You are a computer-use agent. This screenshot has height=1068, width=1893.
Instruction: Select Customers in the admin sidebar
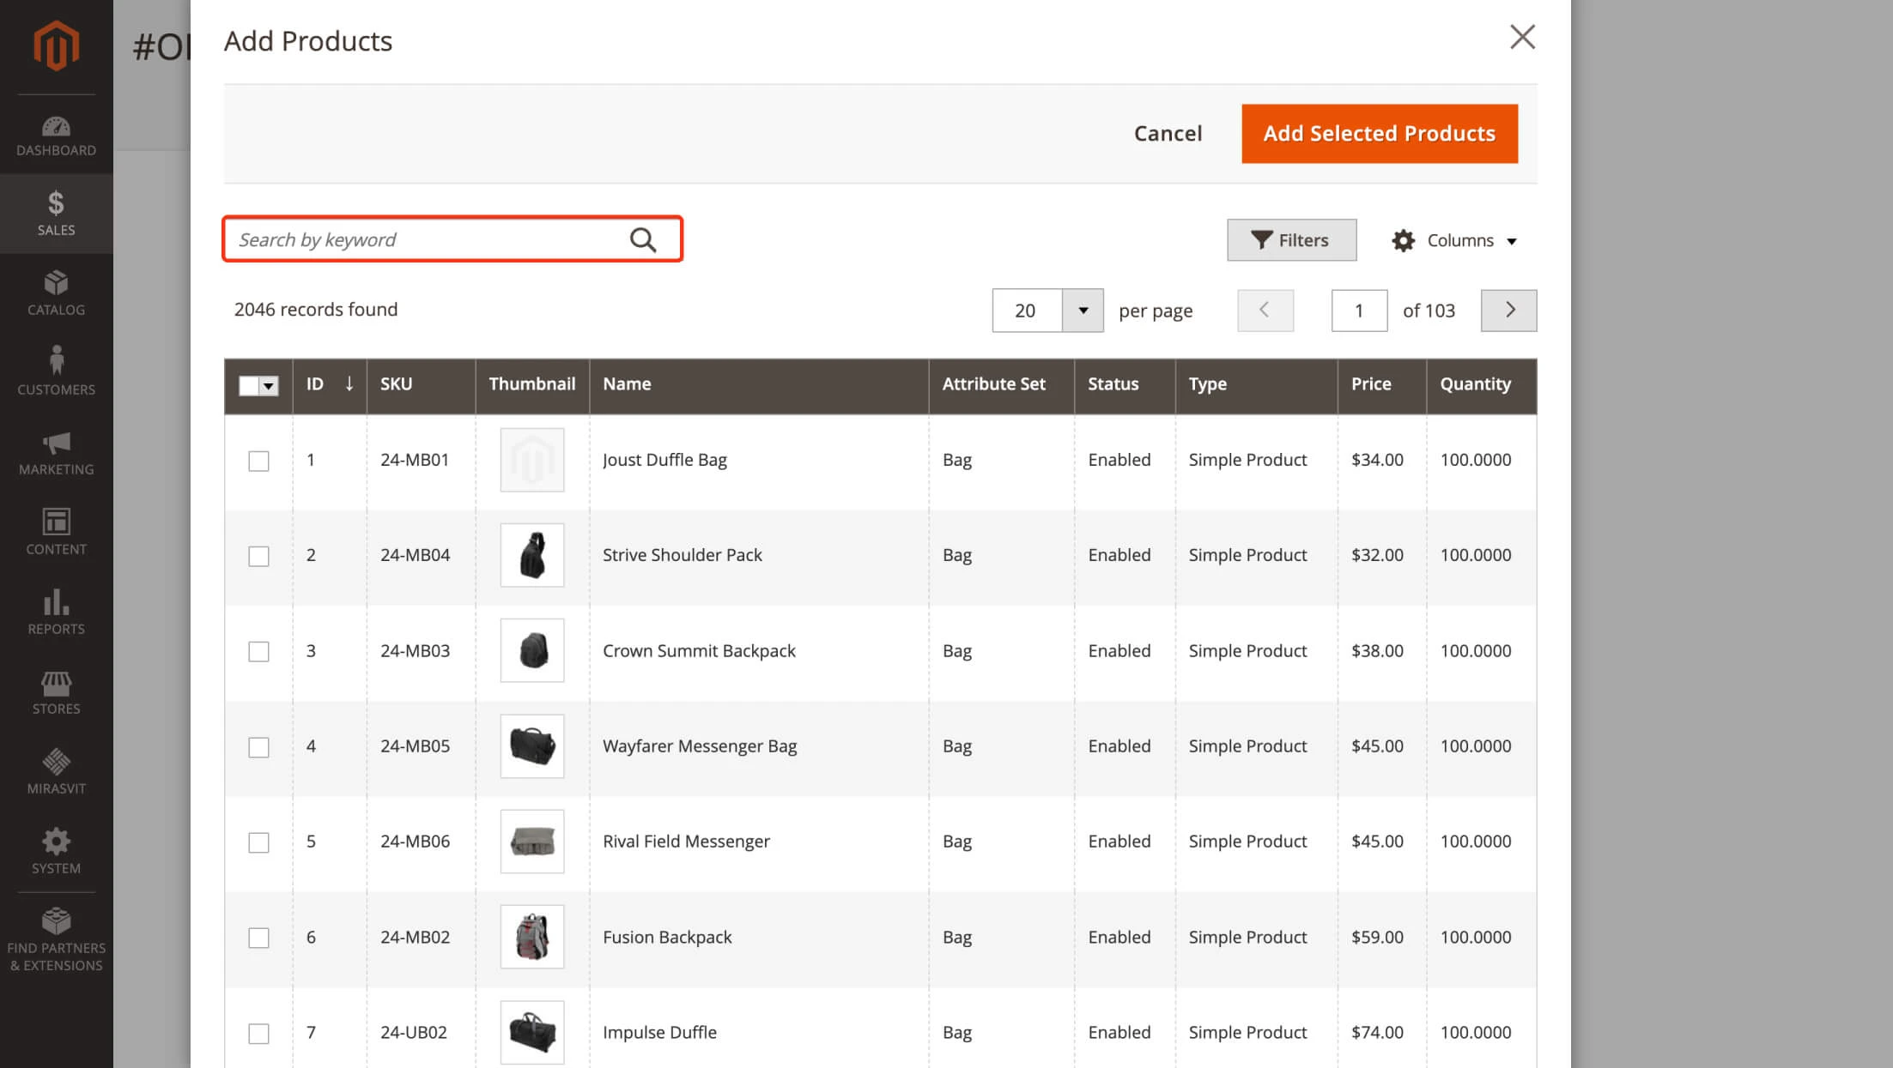56,371
